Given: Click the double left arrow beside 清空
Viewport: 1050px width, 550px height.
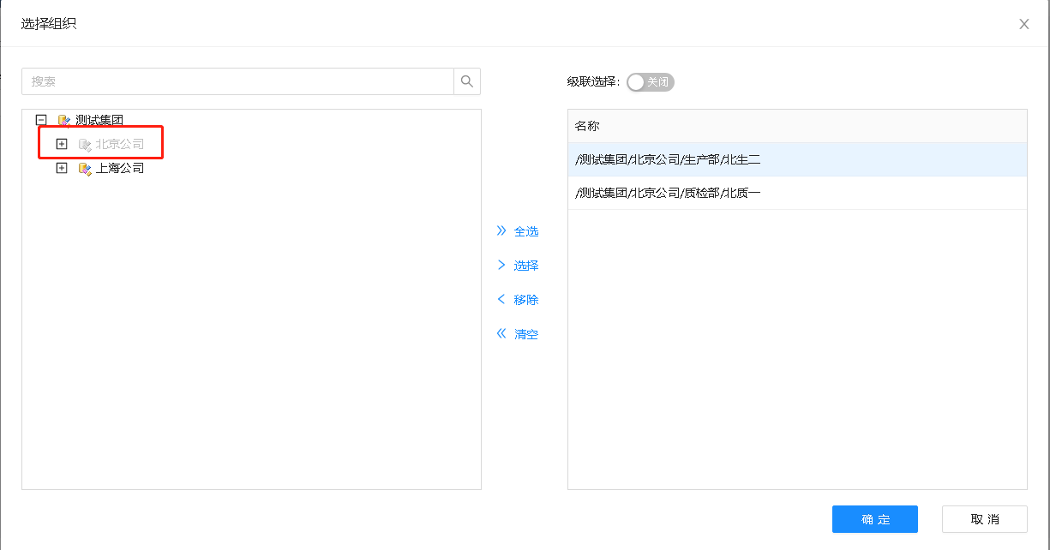Looking at the screenshot, I should coord(501,334).
